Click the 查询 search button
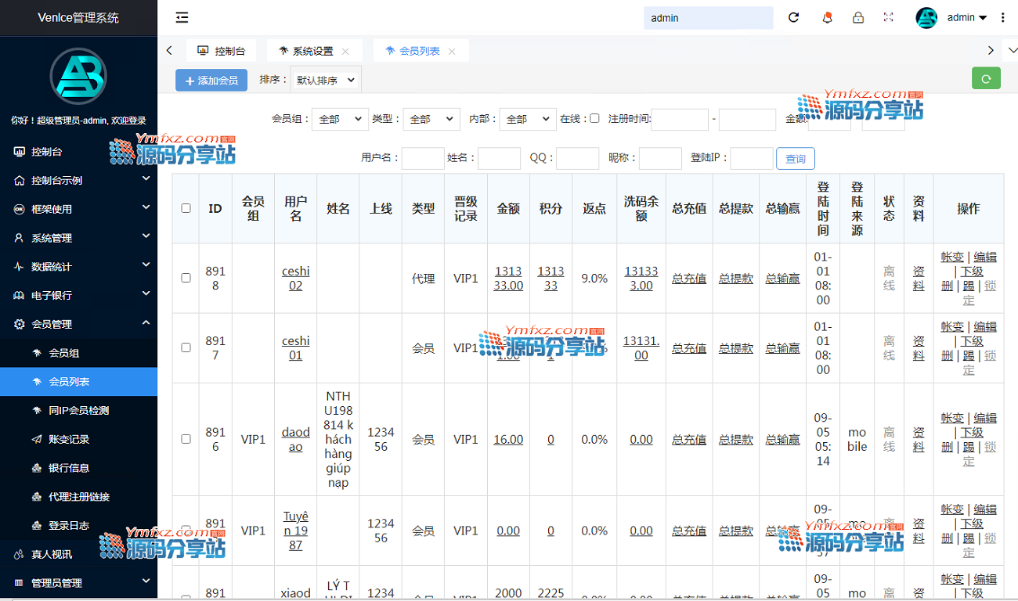This screenshot has height=601, width=1018. (x=795, y=159)
